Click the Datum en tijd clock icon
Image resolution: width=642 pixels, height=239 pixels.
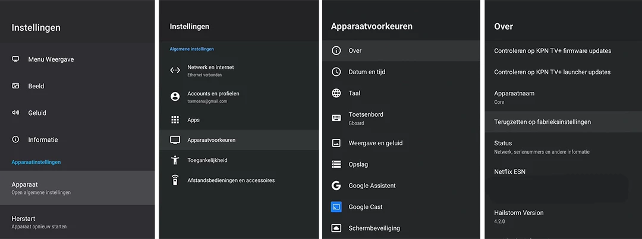tap(336, 72)
